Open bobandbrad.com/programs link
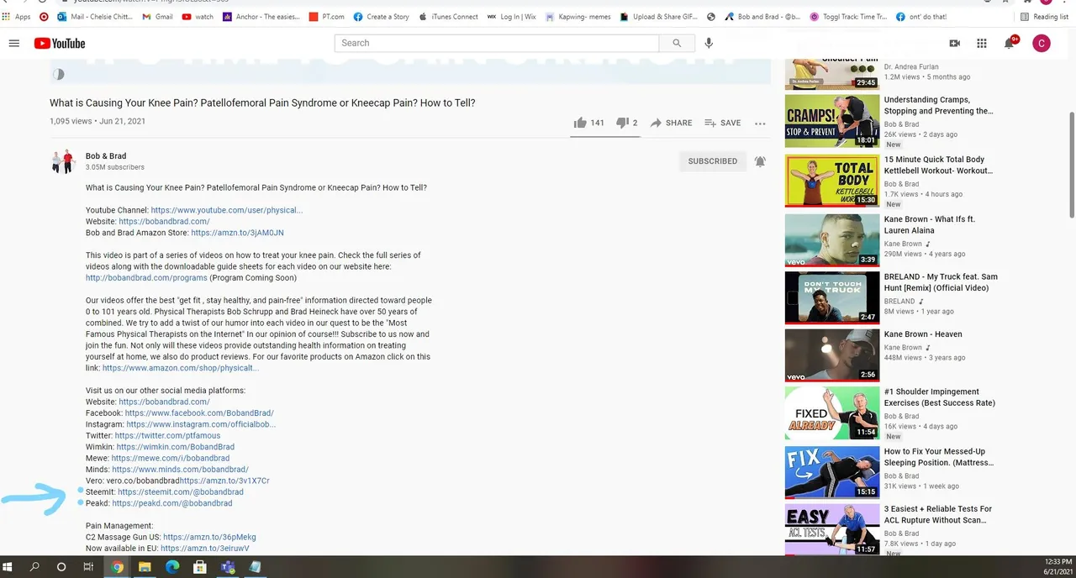This screenshot has height=578, width=1076. [x=146, y=278]
